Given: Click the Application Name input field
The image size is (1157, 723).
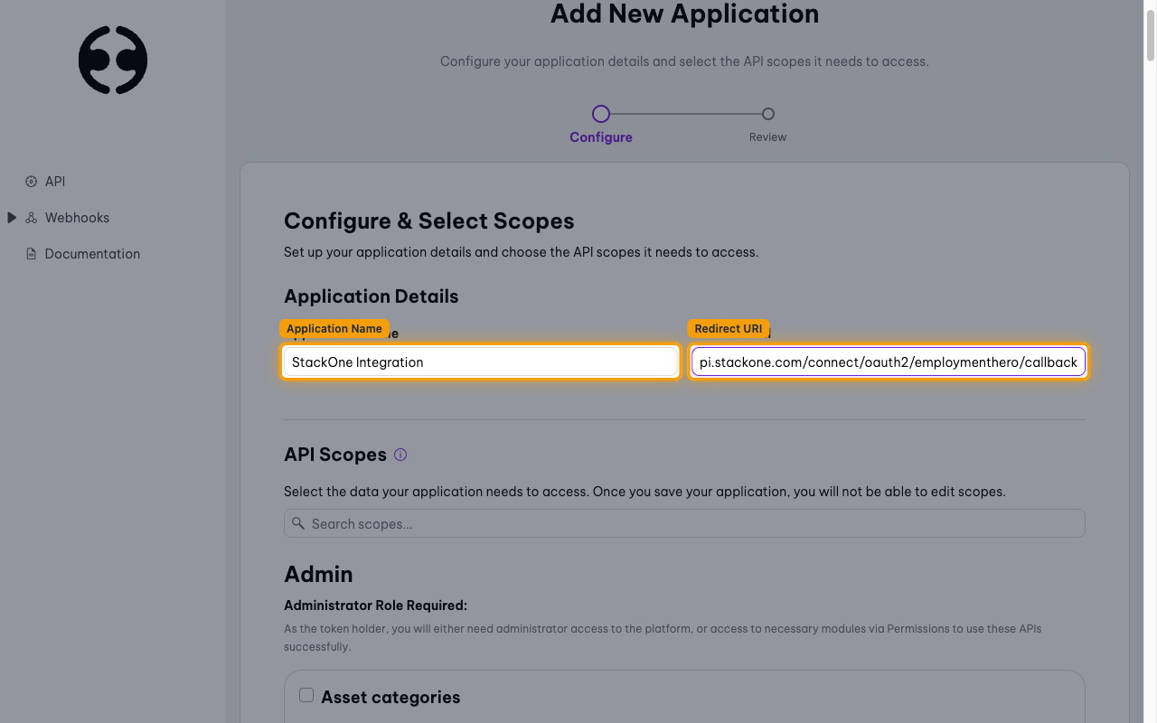Looking at the screenshot, I should pyautogui.click(x=480, y=361).
